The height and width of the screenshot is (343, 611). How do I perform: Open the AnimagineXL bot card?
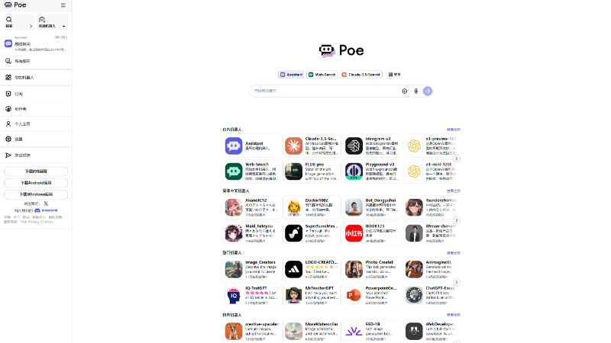click(x=430, y=270)
